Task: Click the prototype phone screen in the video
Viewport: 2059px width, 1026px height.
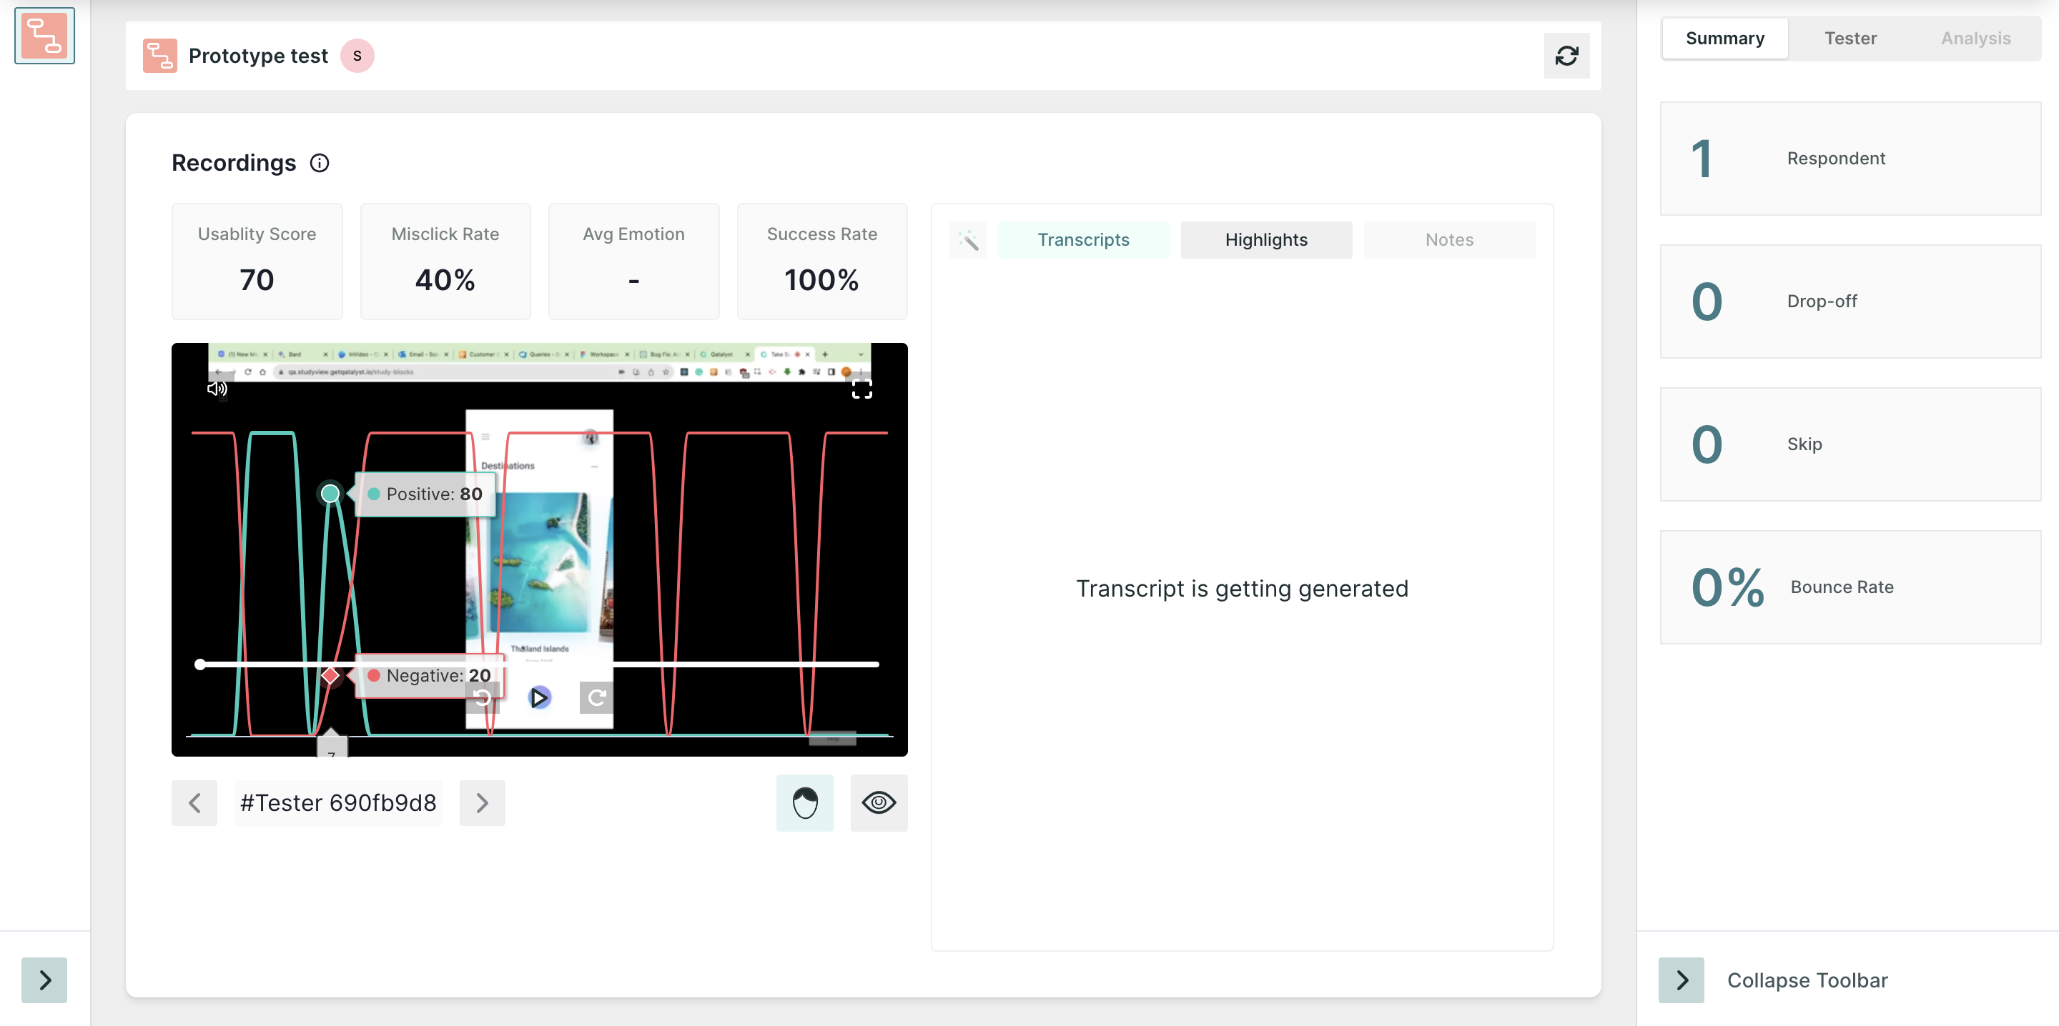Action: (540, 569)
